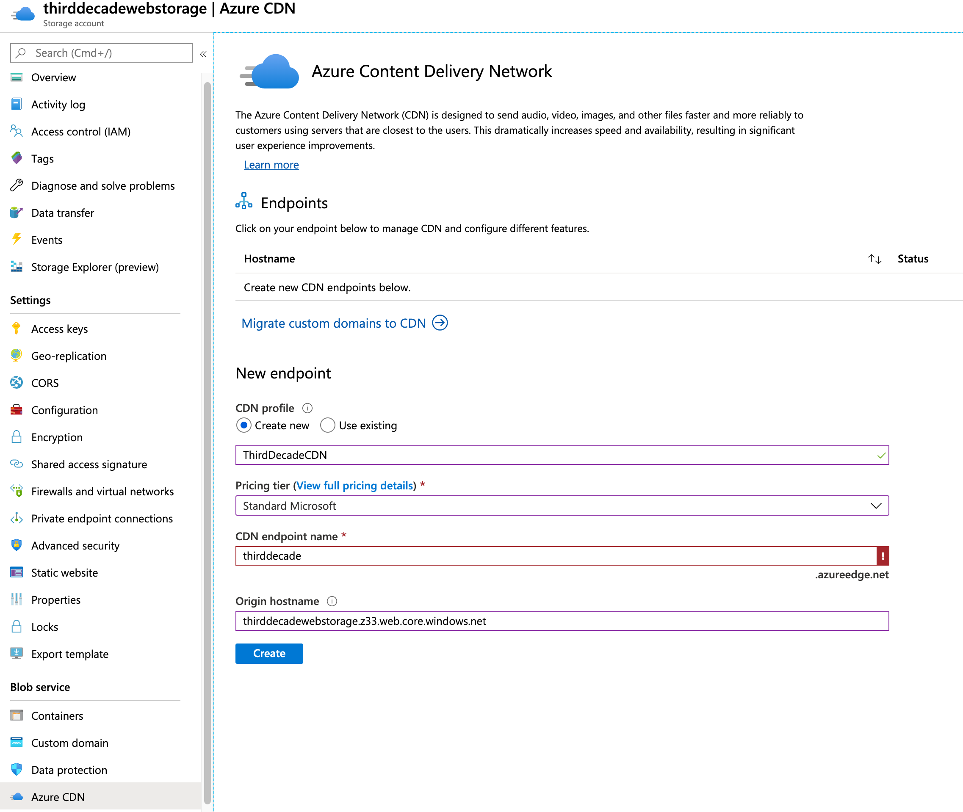Click the Storage Explorer (preview) icon
The image size is (963, 812).
pyautogui.click(x=17, y=267)
